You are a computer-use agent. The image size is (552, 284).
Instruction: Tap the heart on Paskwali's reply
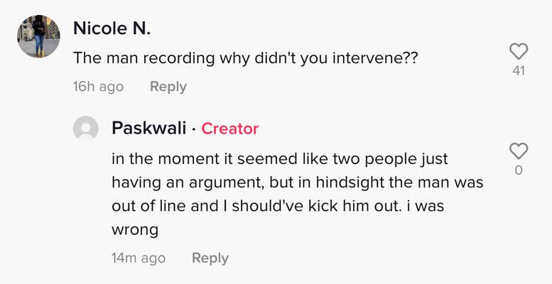519,151
